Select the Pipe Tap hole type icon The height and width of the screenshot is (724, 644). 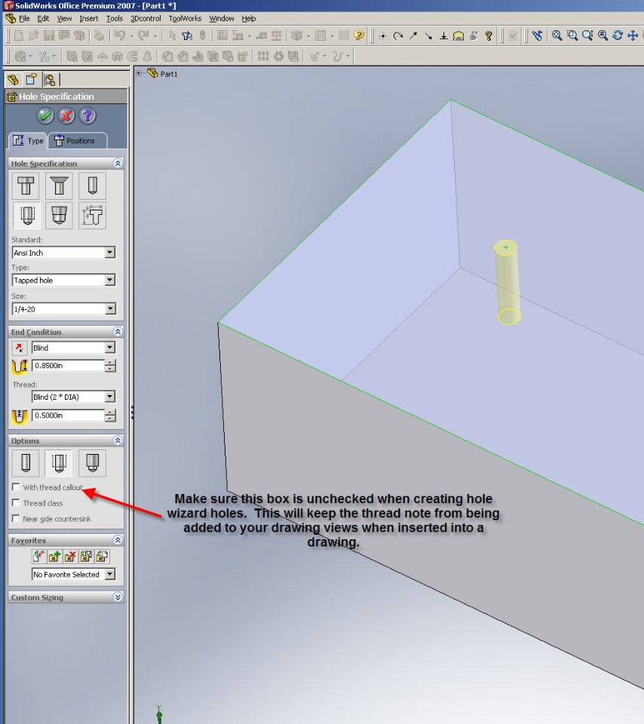59,215
